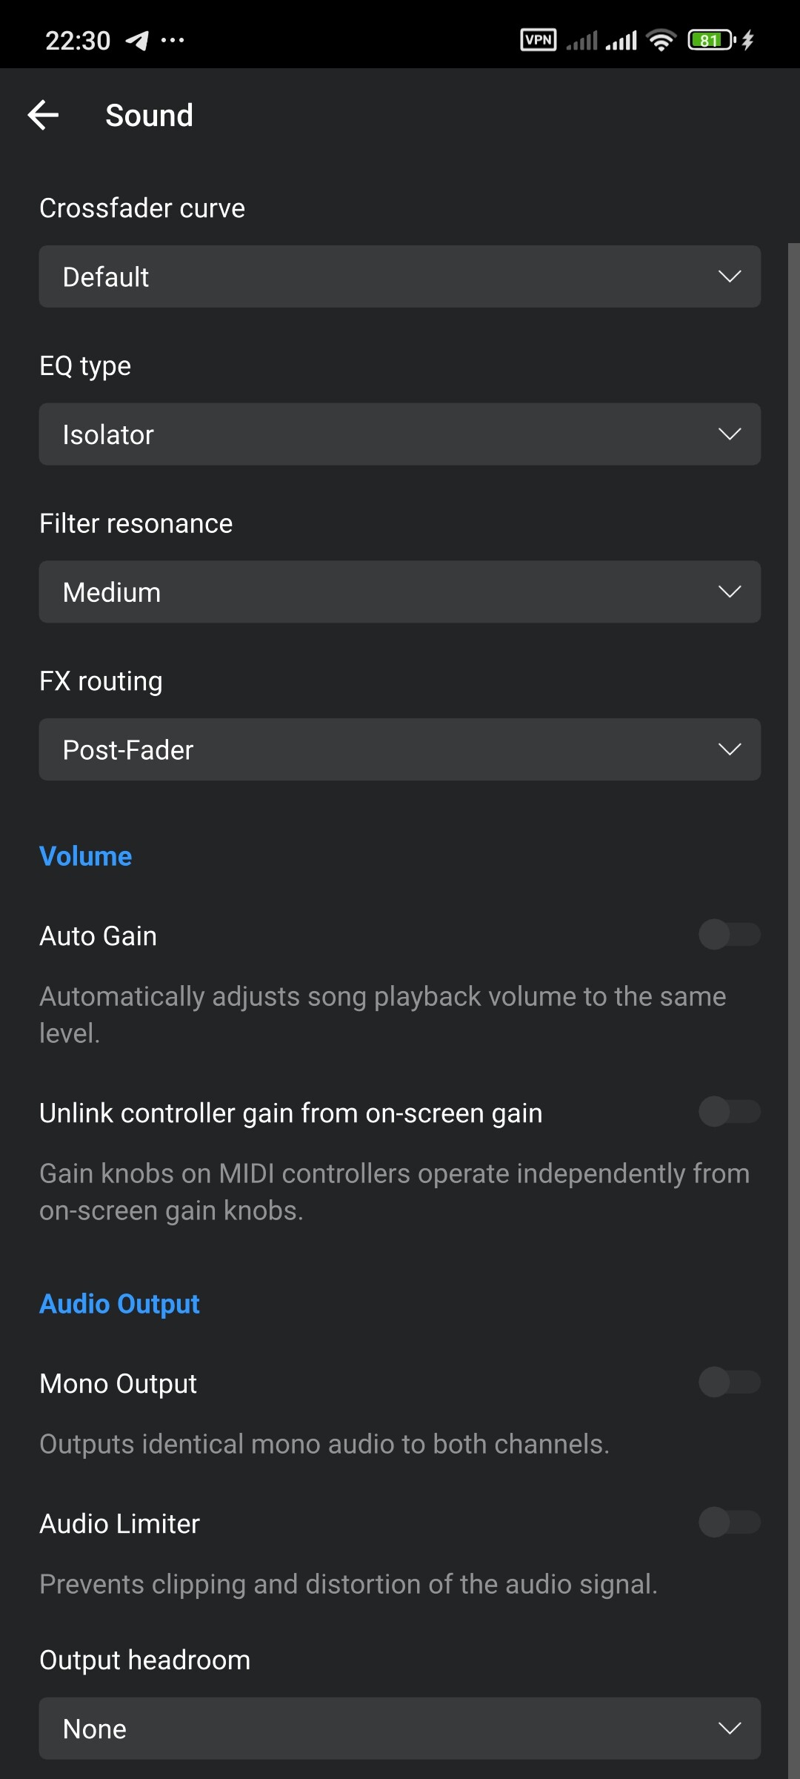Turn on Mono Output switch
Image resolution: width=800 pixels, height=1779 pixels.
(x=730, y=1382)
